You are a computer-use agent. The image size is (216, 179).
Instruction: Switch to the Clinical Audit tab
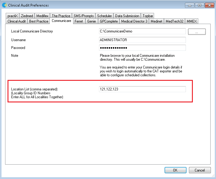17,21
